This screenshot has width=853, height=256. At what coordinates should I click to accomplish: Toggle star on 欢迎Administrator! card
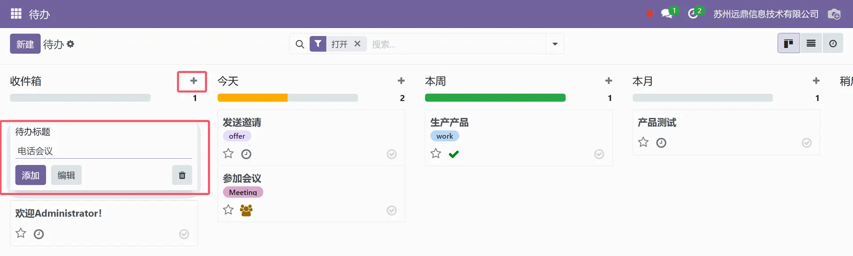(x=21, y=233)
